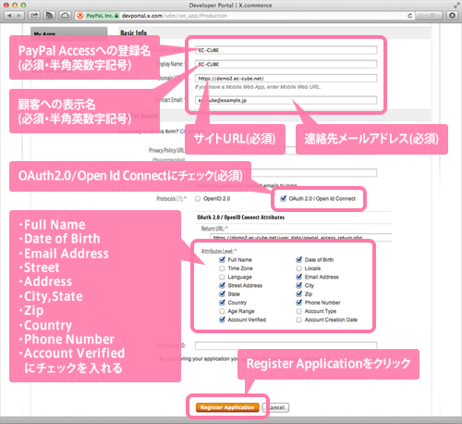Open the Reader button in address bar
The width and height of the screenshot is (462, 424).
429,16
